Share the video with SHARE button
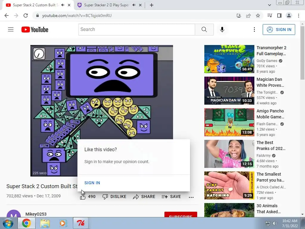The image size is (305, 229). pyautogui.click(x=144, y=197)
